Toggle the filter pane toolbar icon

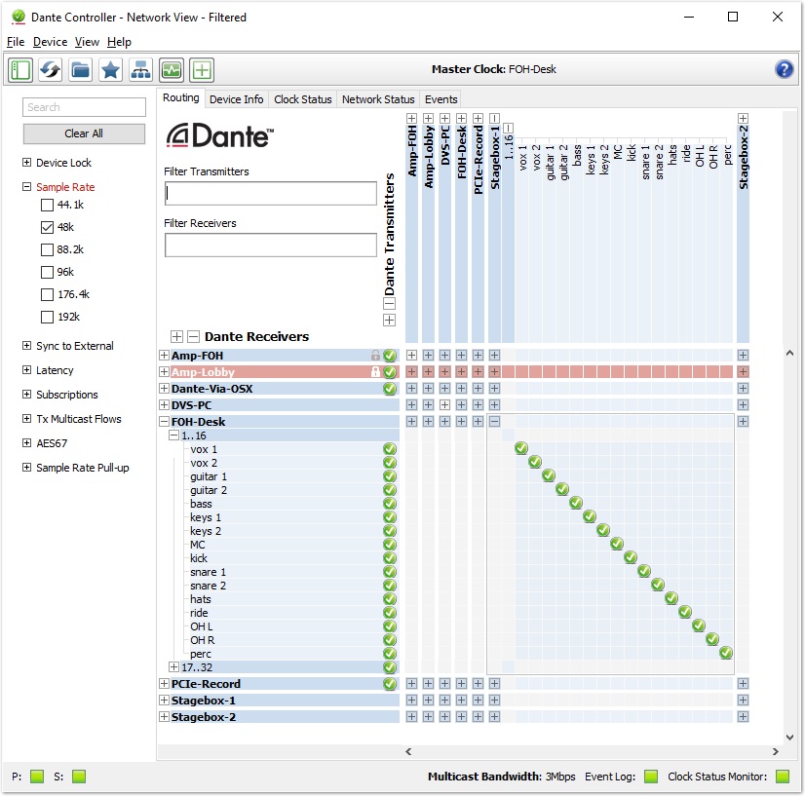(20, 69)
